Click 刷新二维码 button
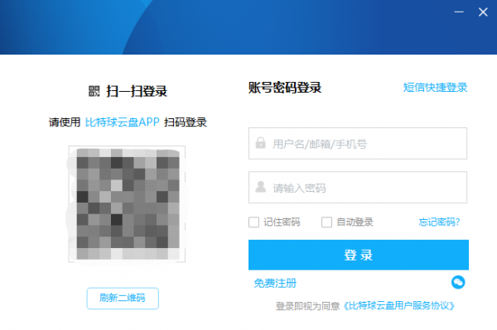Viewport: 497px width, 330px height. tap(123, 298)
